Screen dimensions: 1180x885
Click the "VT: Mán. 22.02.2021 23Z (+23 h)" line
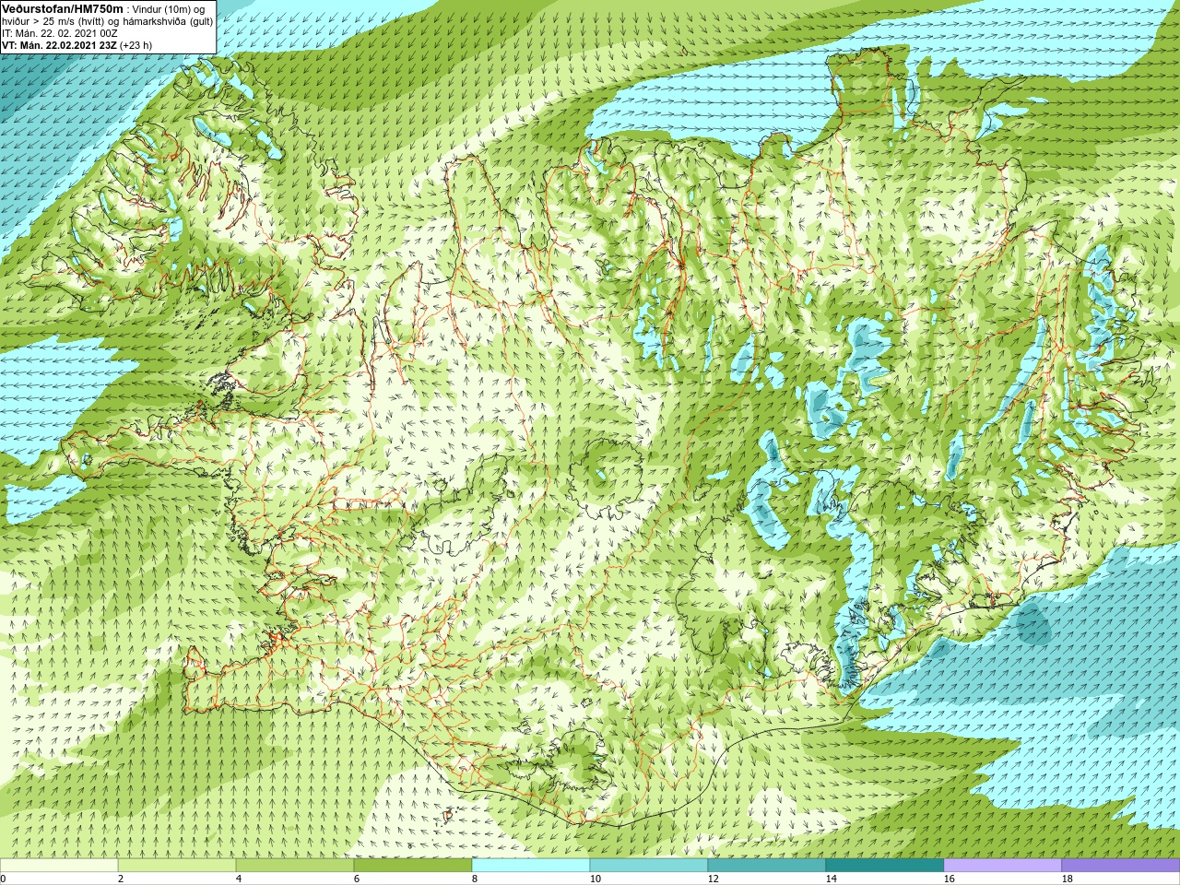tap(77, 45)
